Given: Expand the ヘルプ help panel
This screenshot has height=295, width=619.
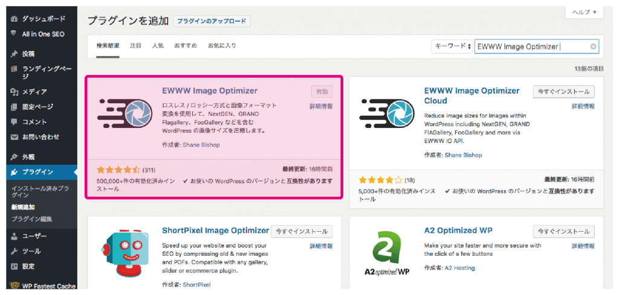Looking at the screenshot, I should click(x=585, y=12).
